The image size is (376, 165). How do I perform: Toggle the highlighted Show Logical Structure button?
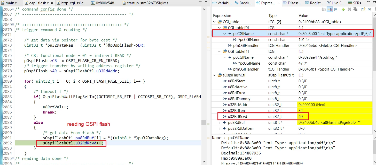pos(330,10)
